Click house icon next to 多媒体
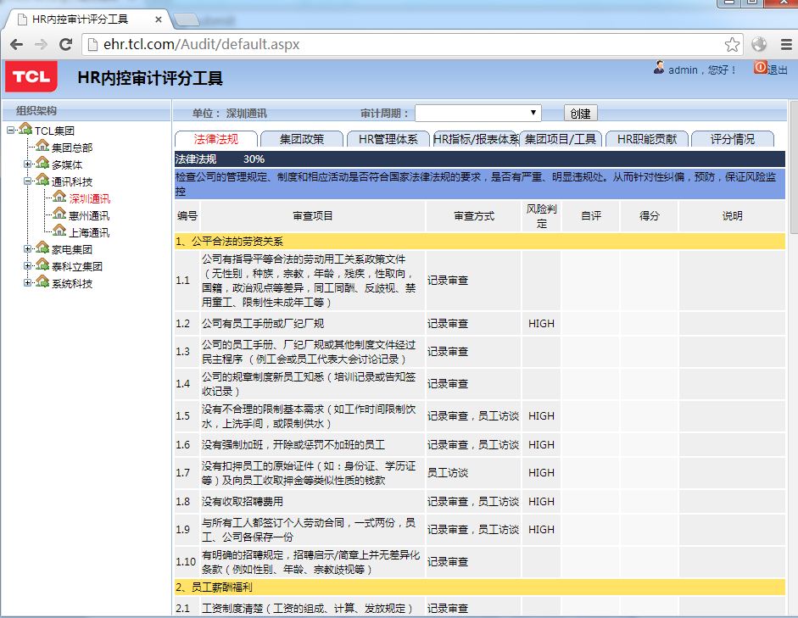Viewport: 798px width, 618px height. click(42, 164)
